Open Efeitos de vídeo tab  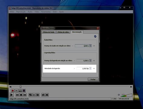pyautogui.click(x=63, y=32)
